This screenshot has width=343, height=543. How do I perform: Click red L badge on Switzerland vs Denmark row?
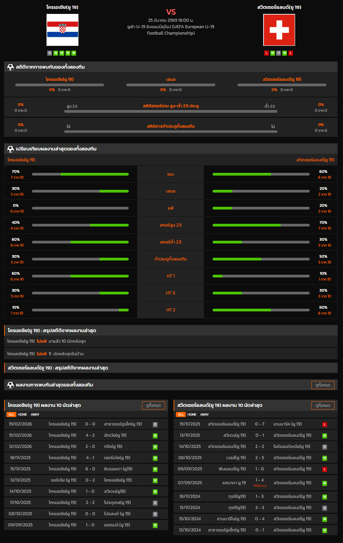pyautogui.click(x=325, y=424)
